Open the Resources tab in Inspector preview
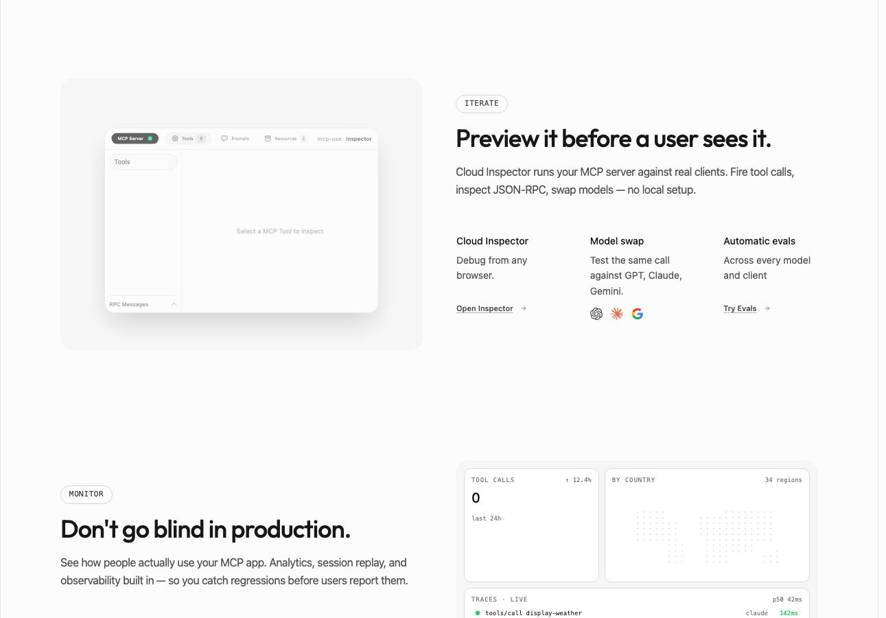886x618 pixels. [286, 139]
